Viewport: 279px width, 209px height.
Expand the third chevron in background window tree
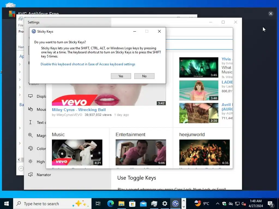[x=20, y=80]
